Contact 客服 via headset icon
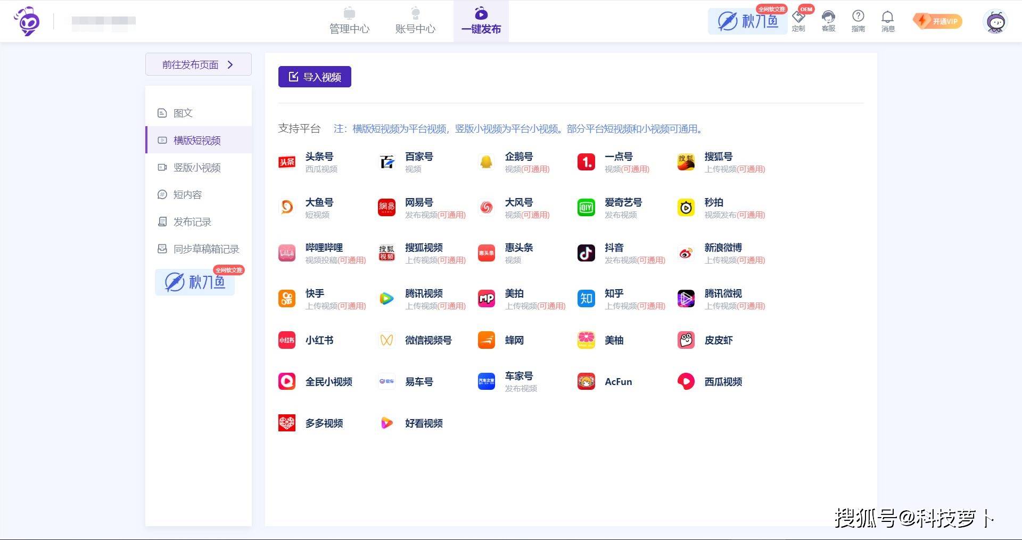Screen dimensions: 1022x540 point(828,21)
